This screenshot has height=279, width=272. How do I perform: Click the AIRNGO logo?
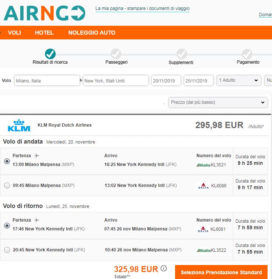click(x=44, y=13)
